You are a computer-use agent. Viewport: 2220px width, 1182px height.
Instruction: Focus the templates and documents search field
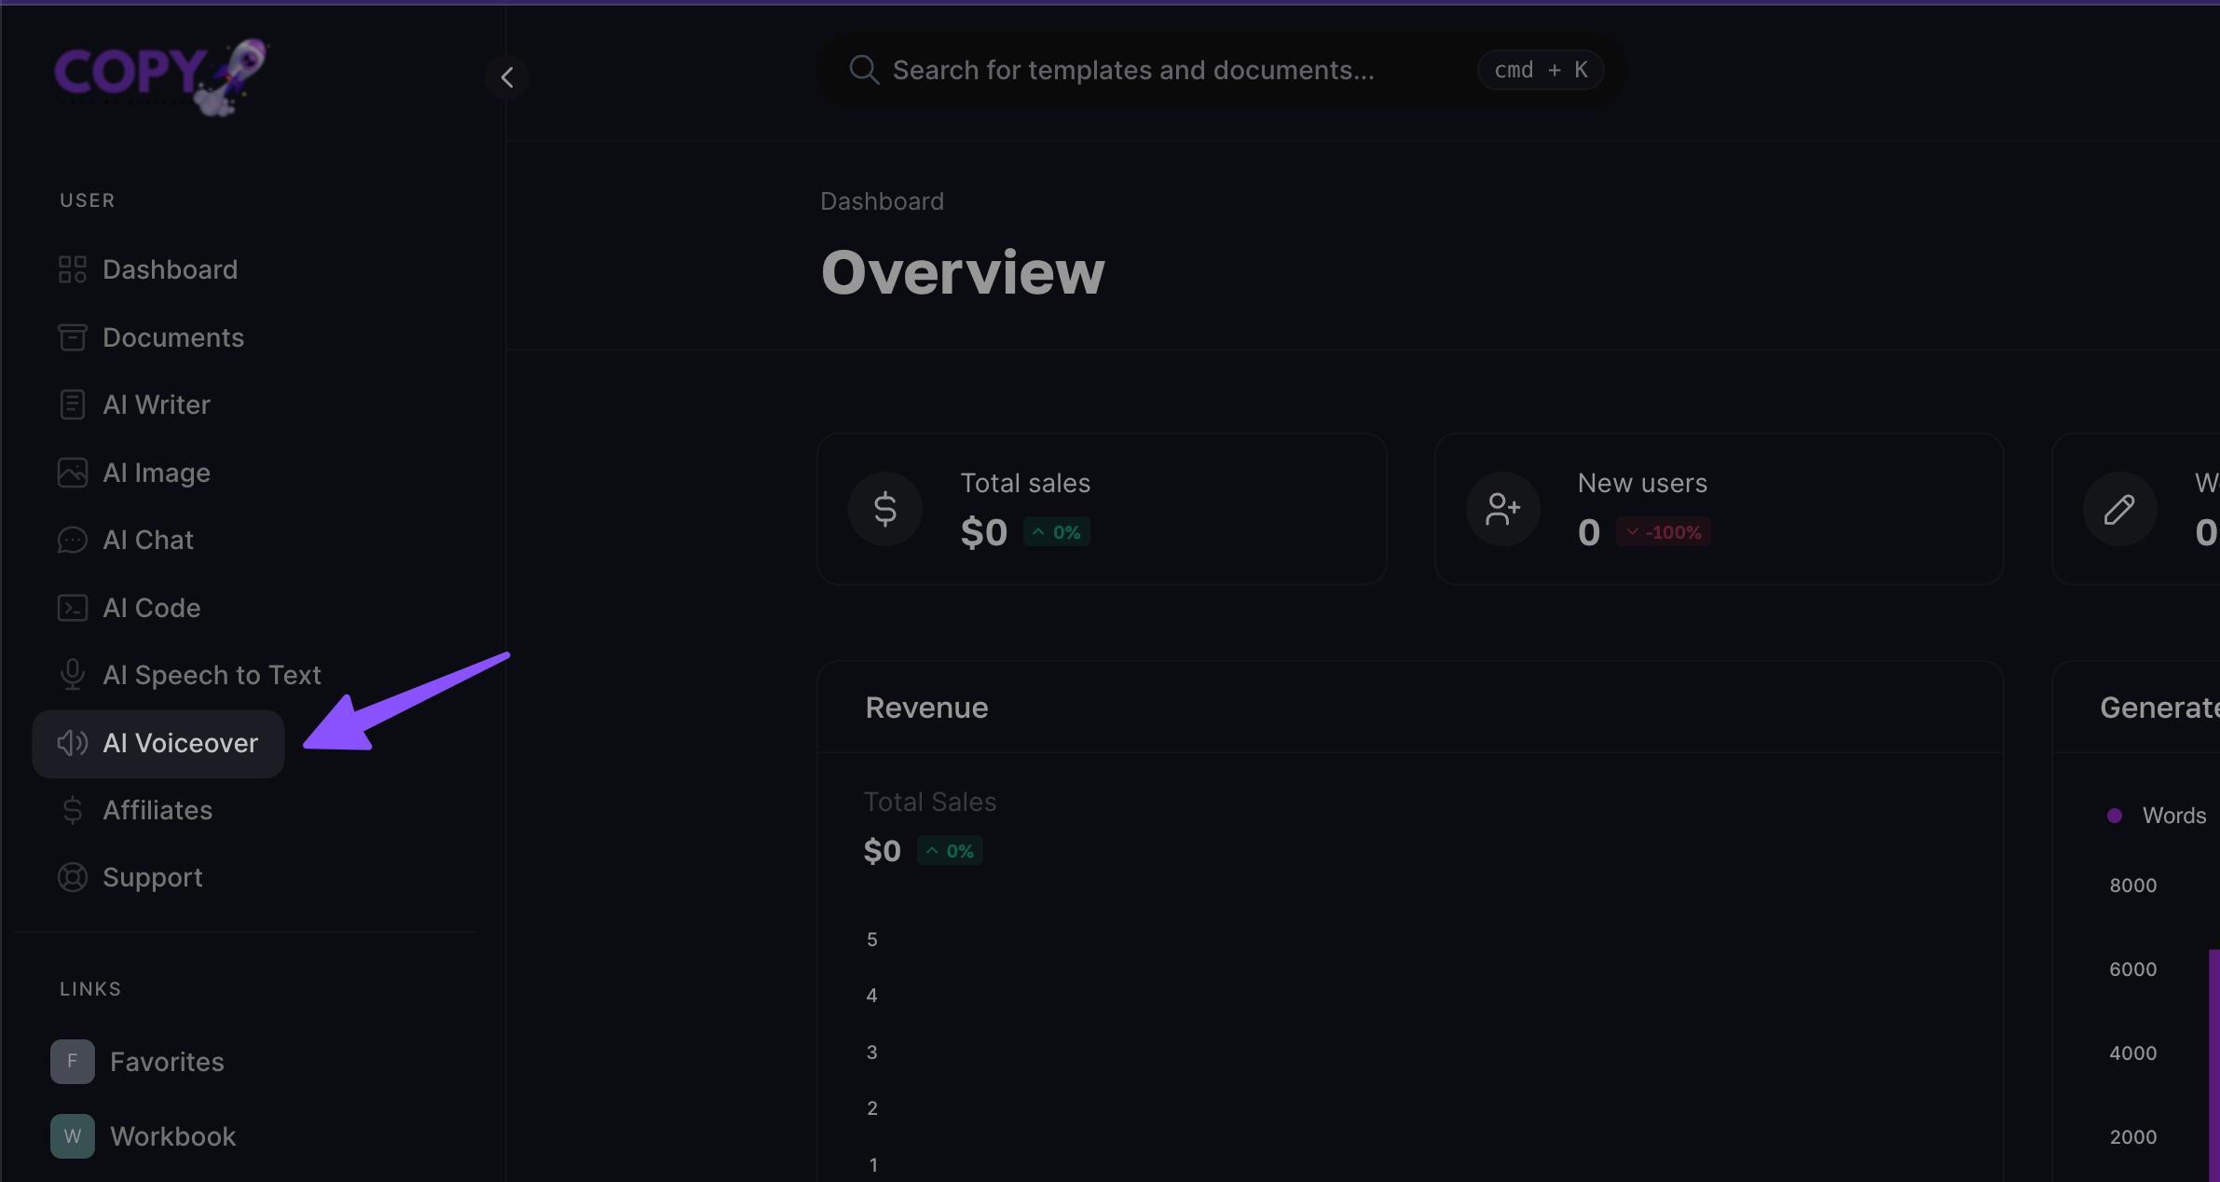click(1132, 70)
